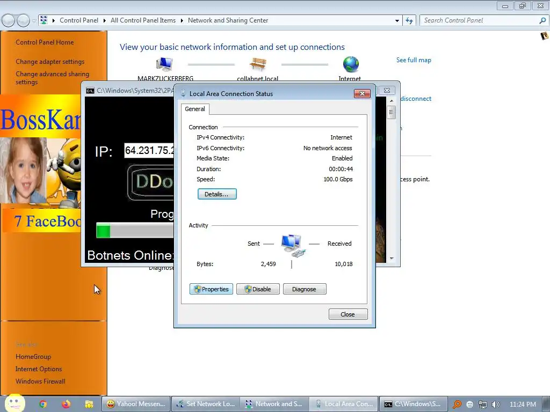Click the red X on Local Area Connection Status

pos(363,93)
